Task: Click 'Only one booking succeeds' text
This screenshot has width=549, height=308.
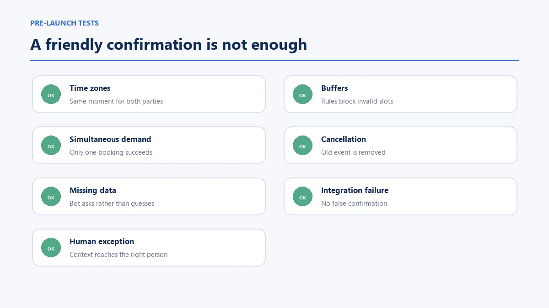Action: click(111, 152)
